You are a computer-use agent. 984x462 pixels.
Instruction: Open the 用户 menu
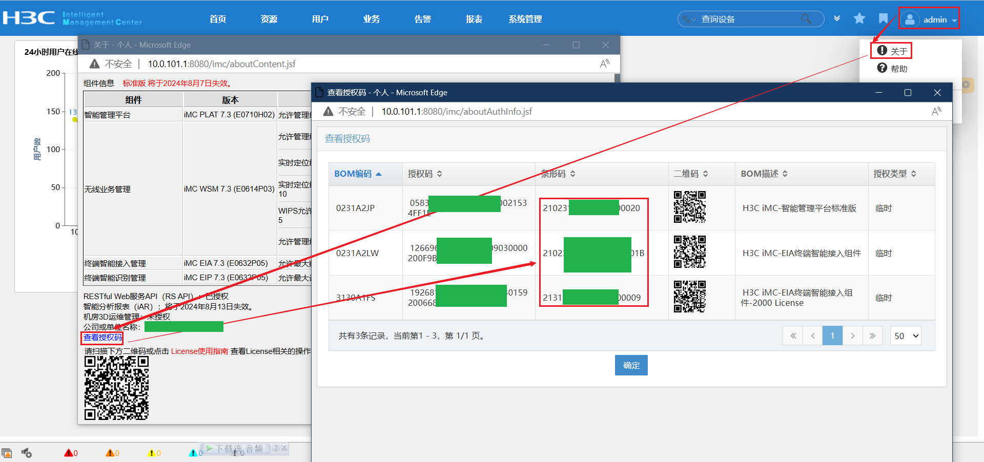point(320,19)
